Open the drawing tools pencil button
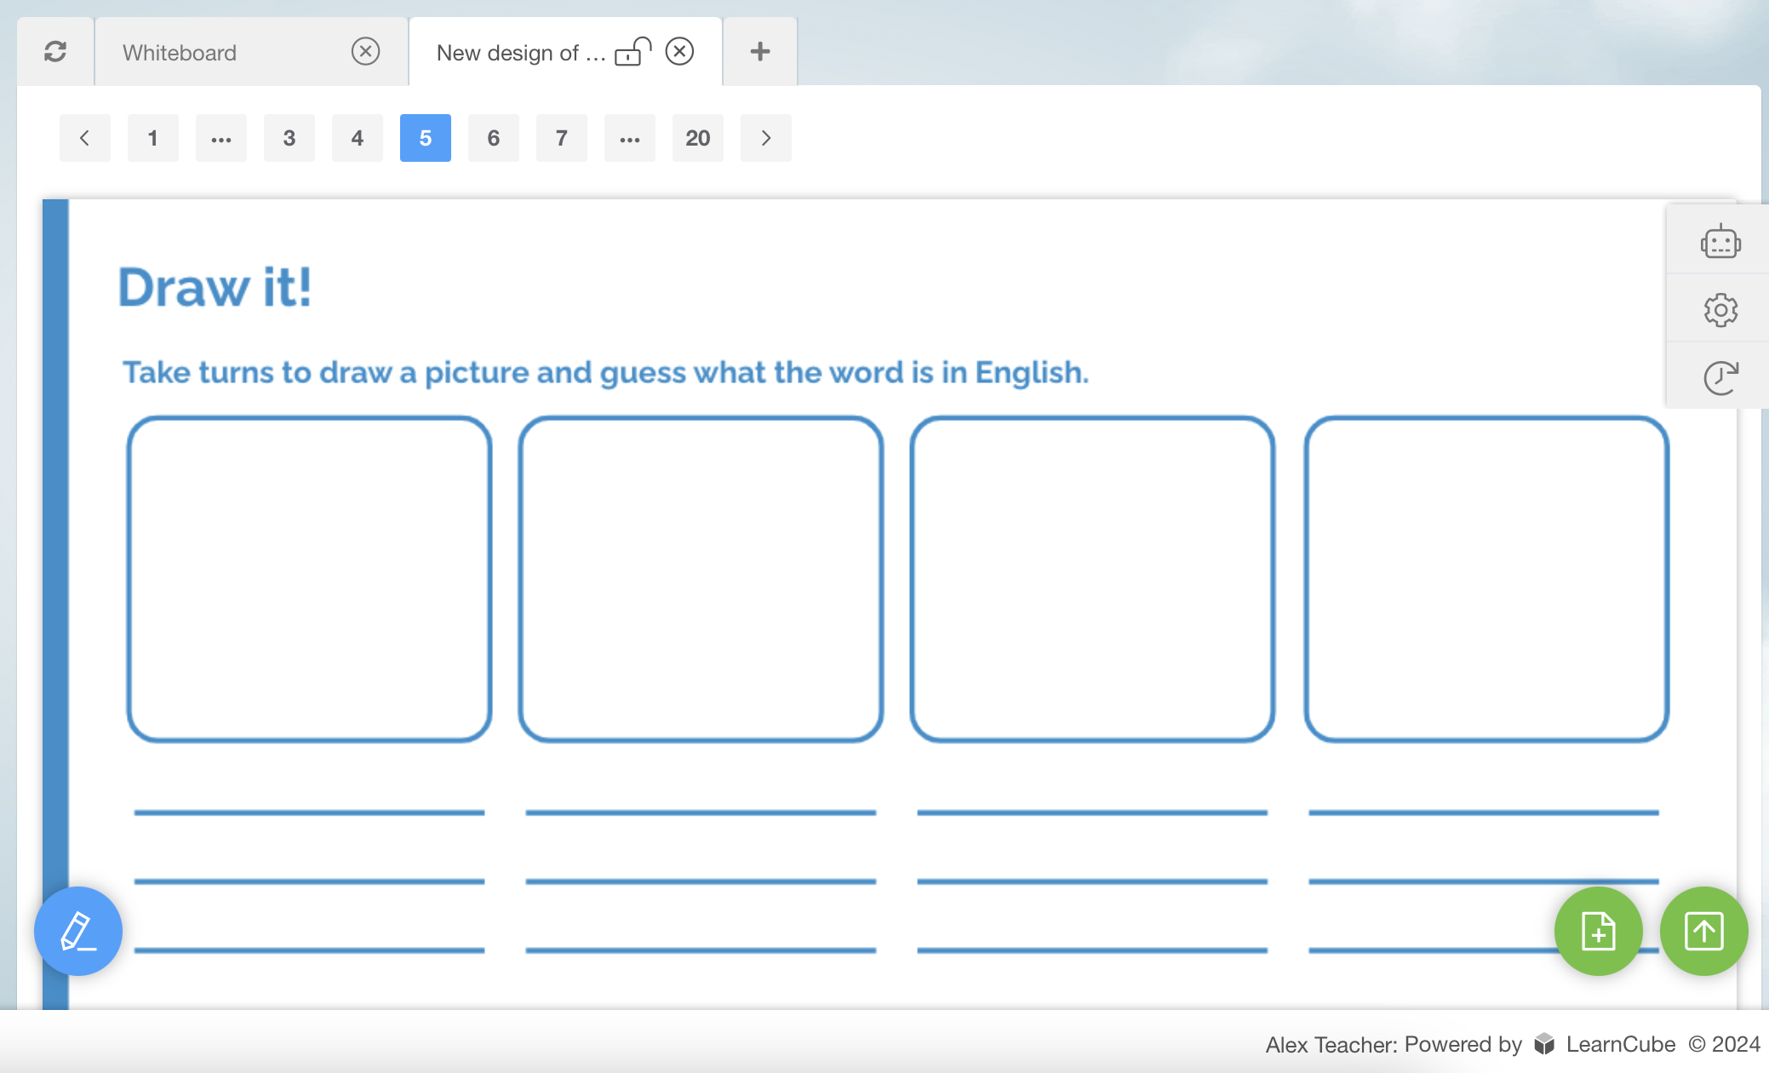 pos(77,931)
